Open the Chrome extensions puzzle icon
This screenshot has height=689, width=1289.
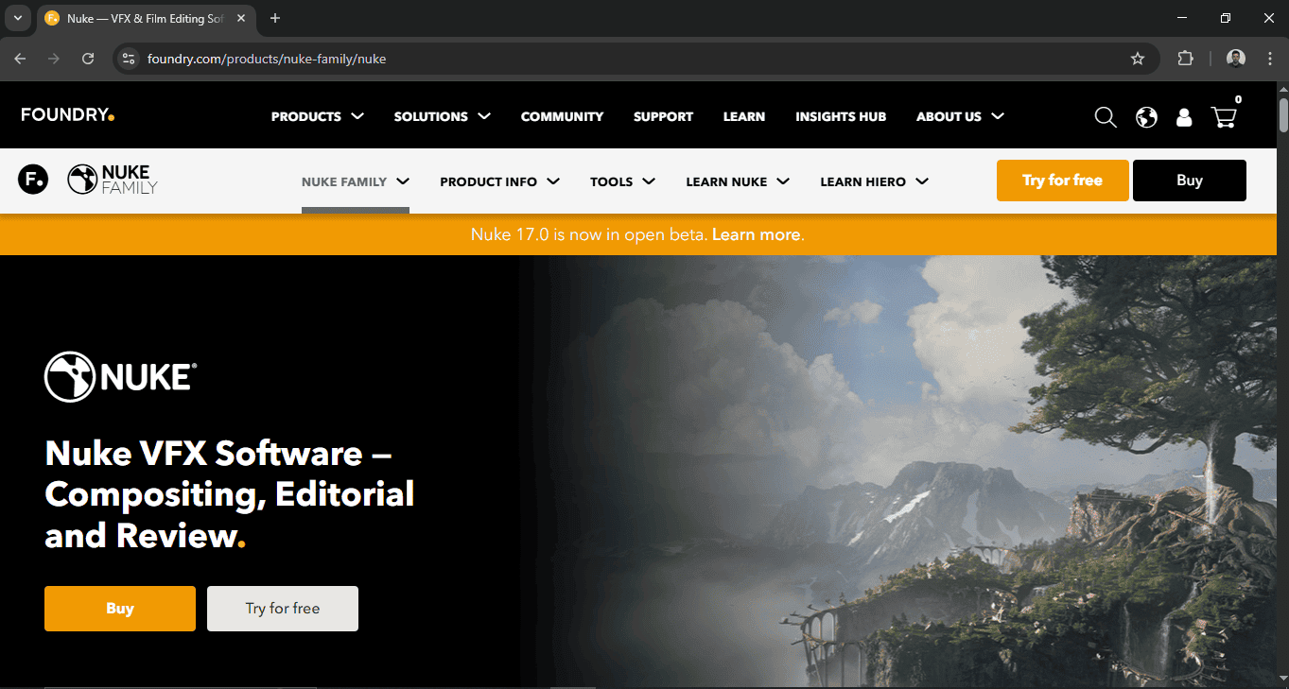1185,59
